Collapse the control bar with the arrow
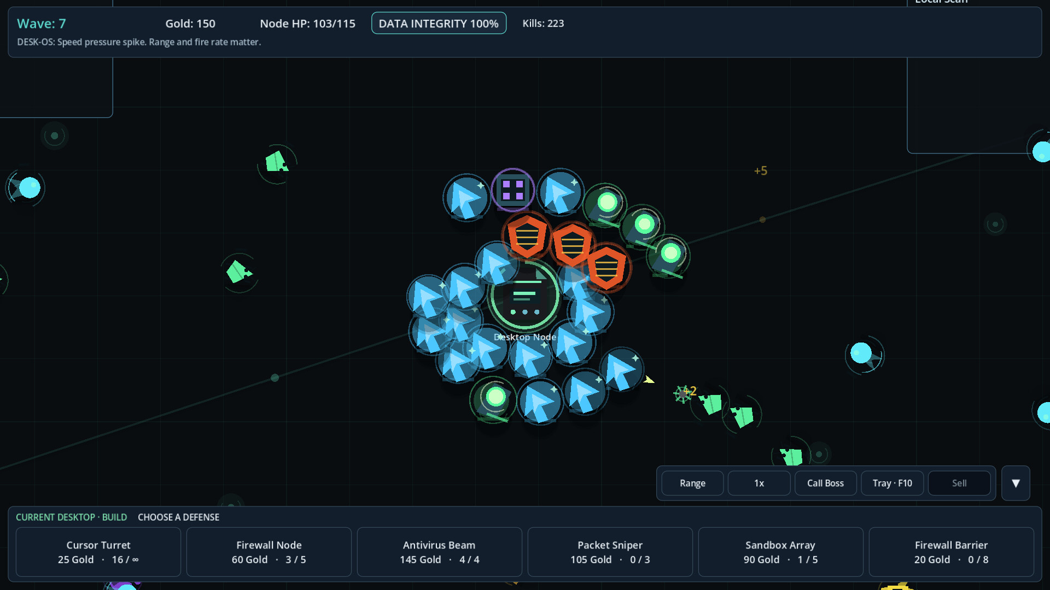Image resolution: width=1050 pixels, height=590 pixels. coord(1016,483)
